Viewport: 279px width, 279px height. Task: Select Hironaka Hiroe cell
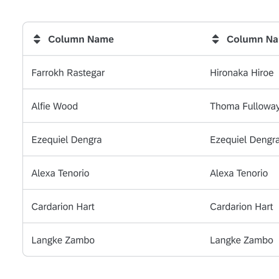point(242,73)
